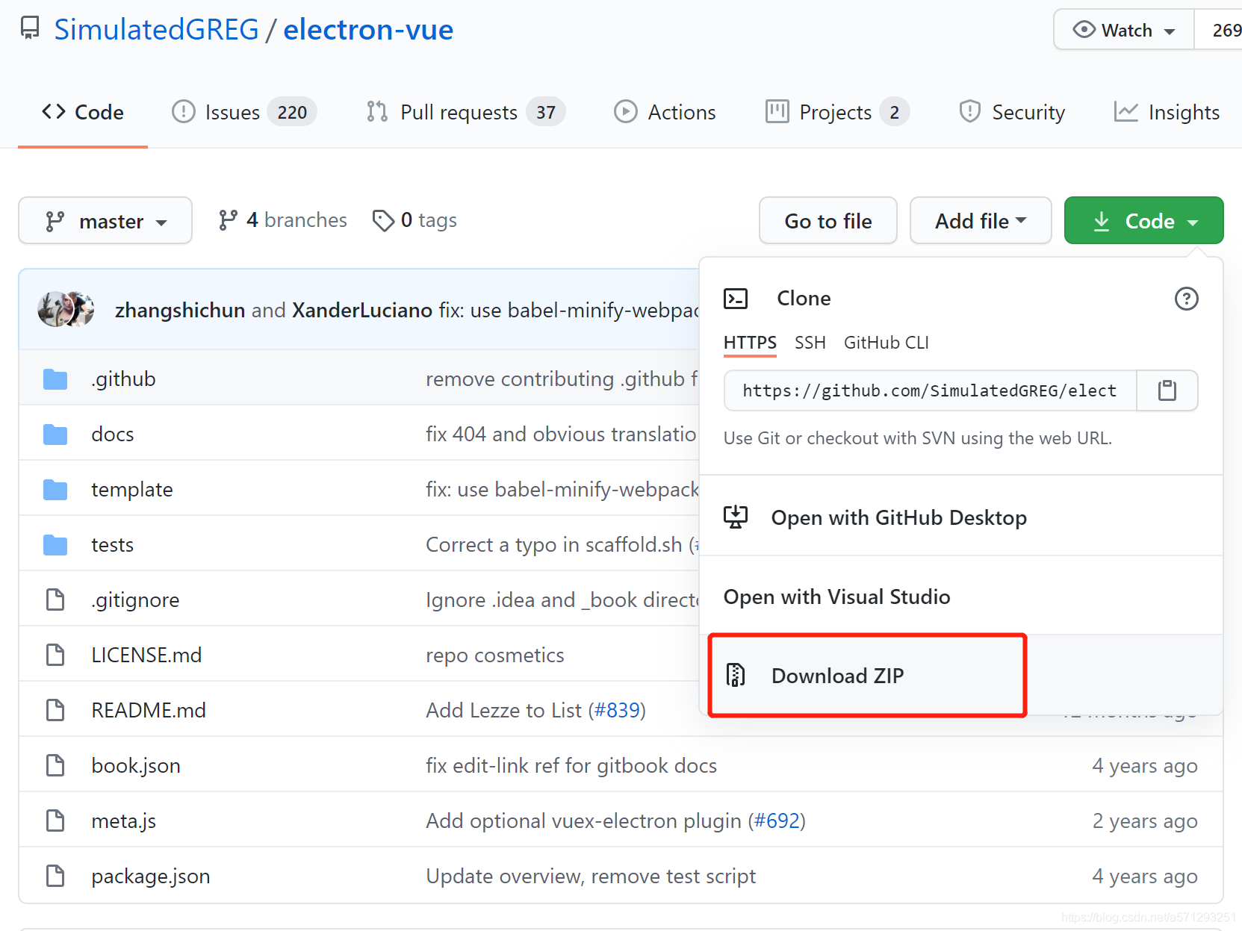
Task: Click the zip file icon beside Download ZIP
Action: pos(736,675)
